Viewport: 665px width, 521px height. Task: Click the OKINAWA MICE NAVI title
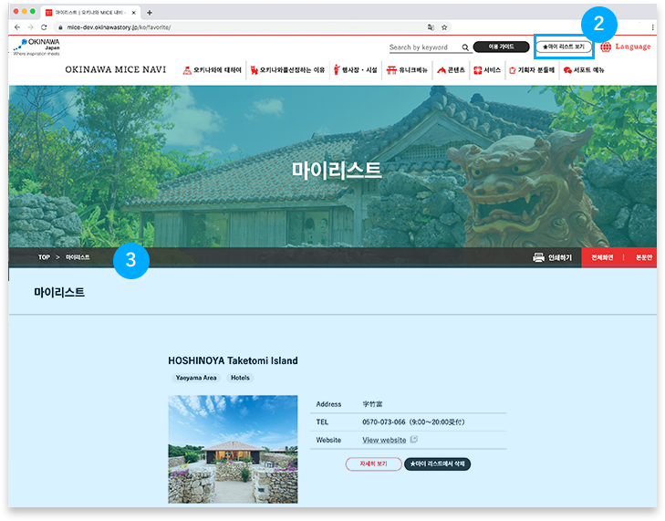pyautogui.click(x=115, y=69)
